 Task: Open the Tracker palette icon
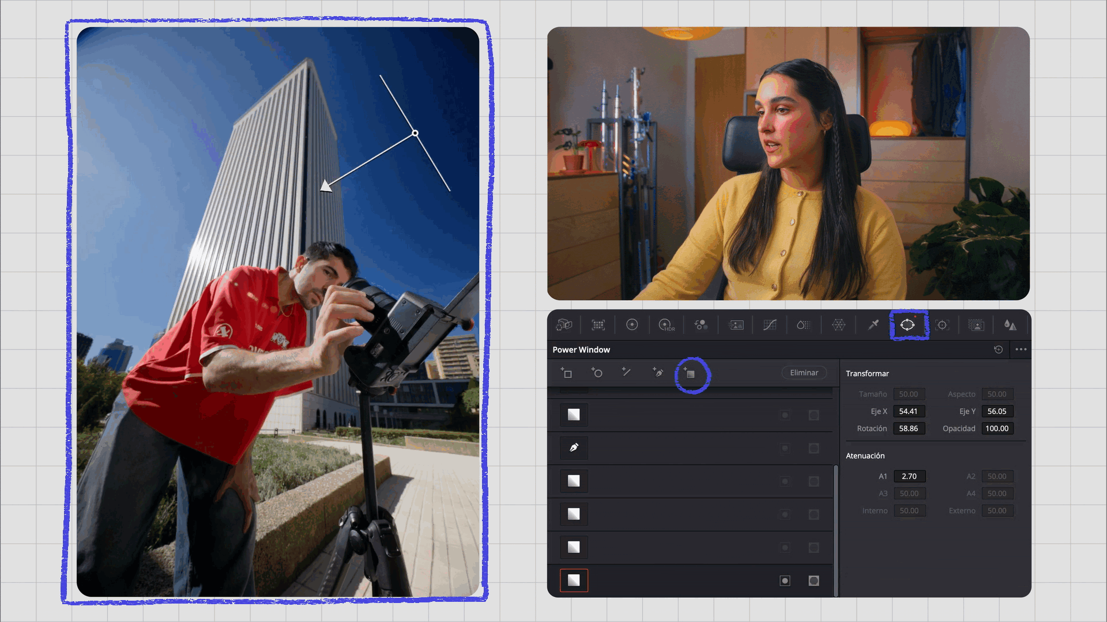click(x=942, y=325)
